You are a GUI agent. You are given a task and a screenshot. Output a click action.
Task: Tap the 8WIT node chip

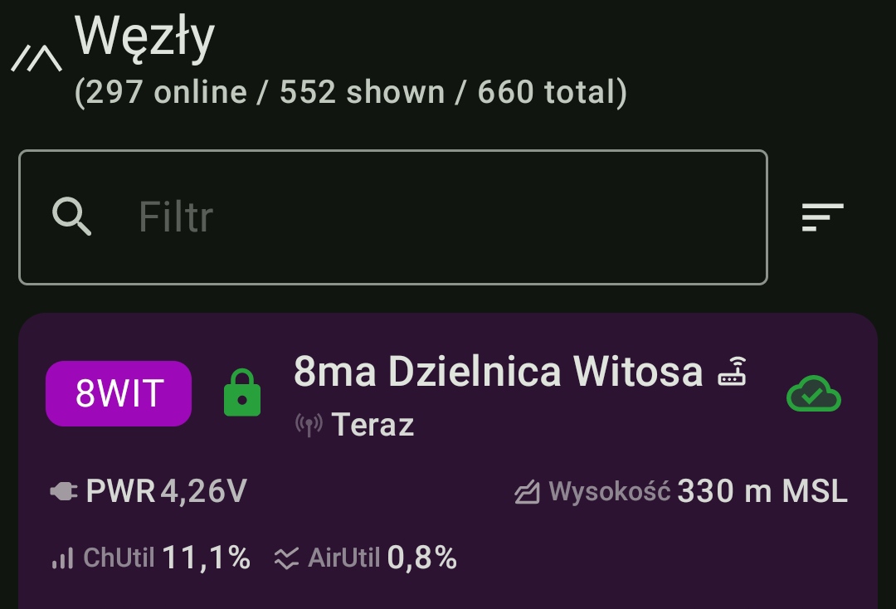[x=119, y=393]
